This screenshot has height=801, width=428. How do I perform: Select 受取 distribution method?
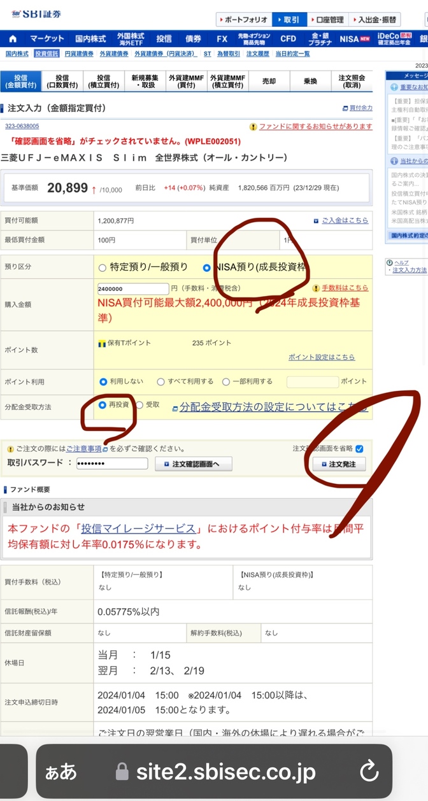139,404
